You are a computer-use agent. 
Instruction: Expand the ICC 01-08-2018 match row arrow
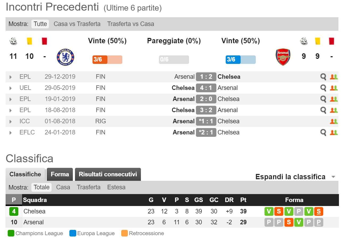(11, 122)
